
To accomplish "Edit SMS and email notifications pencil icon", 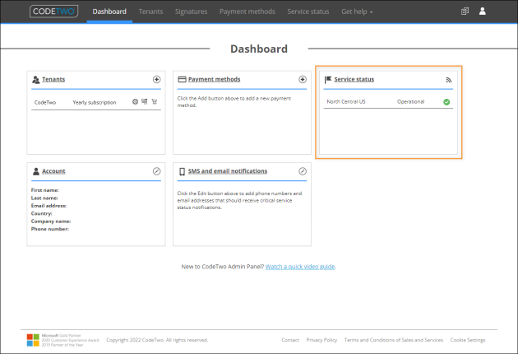I will tap(303, 171).
